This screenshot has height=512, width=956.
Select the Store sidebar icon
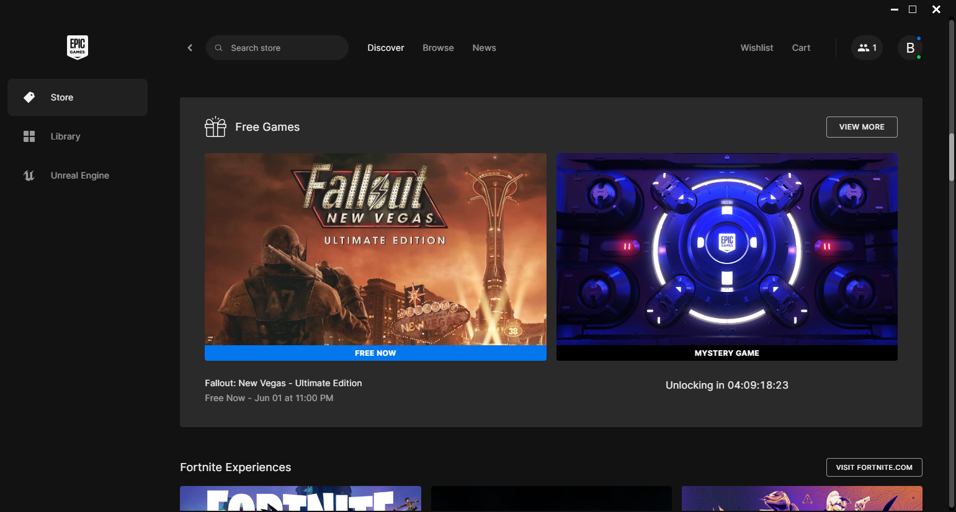(29, 97)
